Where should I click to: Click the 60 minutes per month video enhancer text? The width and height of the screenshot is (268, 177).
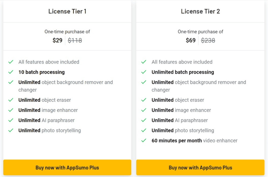pyautogui.click(x=194, y=140)
